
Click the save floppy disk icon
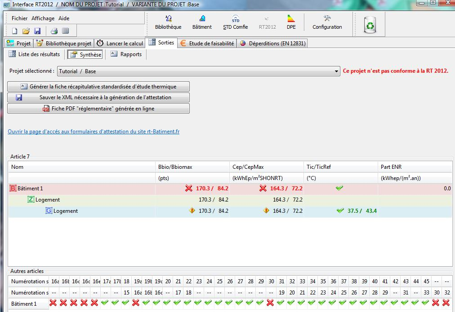coord(37,31)
